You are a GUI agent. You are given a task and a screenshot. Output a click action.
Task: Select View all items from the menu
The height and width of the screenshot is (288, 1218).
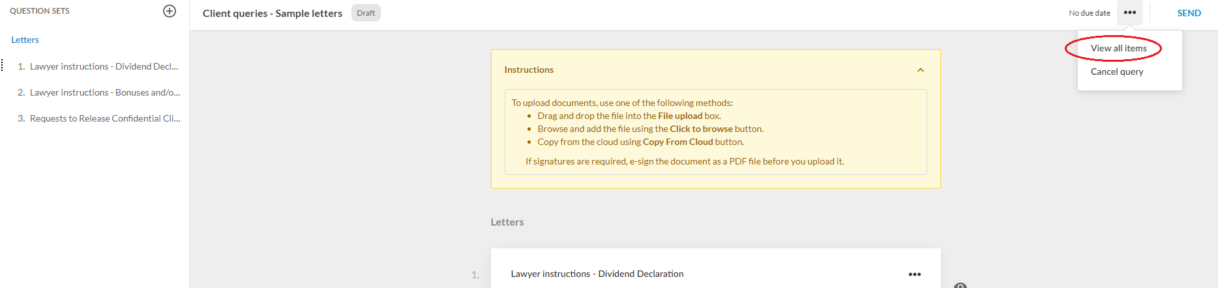coord(1118,48)
